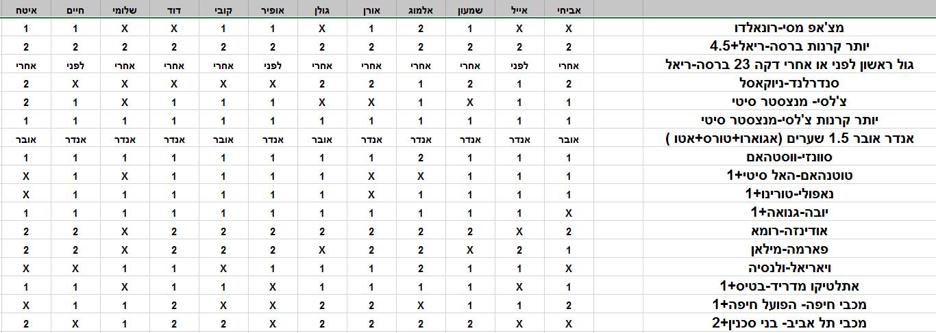936x333 pixels.
Task: Click the גולן column header cell
Action: (x=322, y=9)
